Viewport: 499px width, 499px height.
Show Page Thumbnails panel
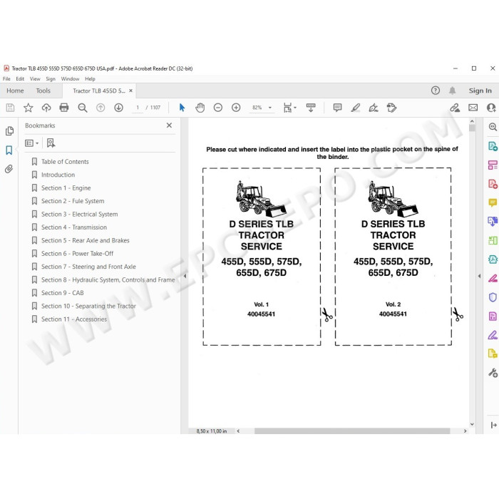[x=9, y=130]
